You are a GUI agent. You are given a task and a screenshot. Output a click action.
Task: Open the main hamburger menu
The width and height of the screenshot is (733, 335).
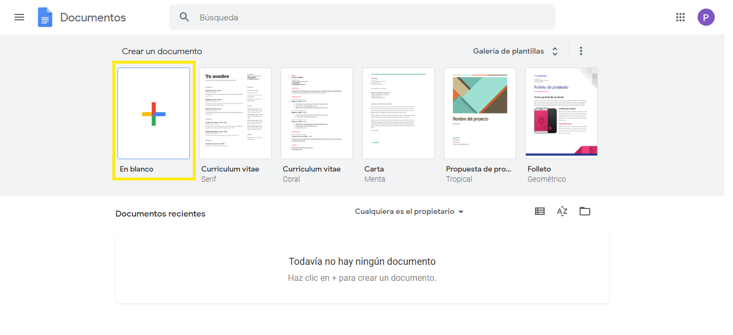[19, 17]
